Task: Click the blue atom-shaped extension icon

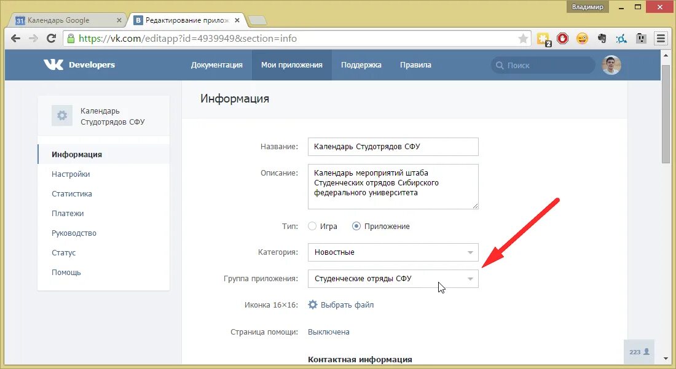Action: pos(621,39)
